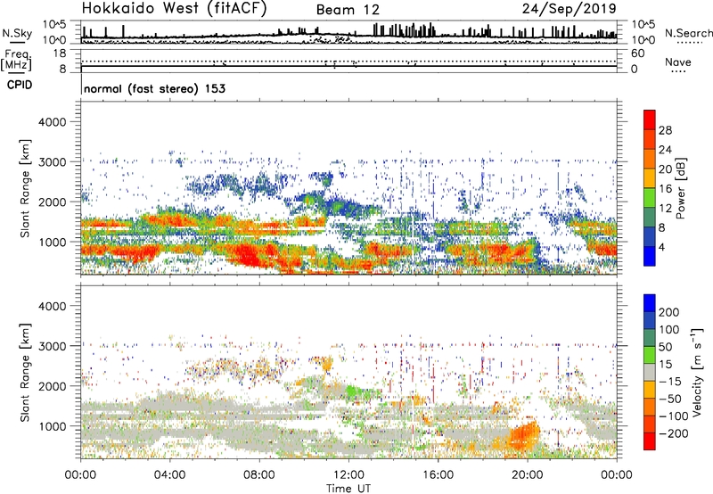Click the '-15' tick on Velocity colorbar
713x494 pixels.
[x=670, y=382]
